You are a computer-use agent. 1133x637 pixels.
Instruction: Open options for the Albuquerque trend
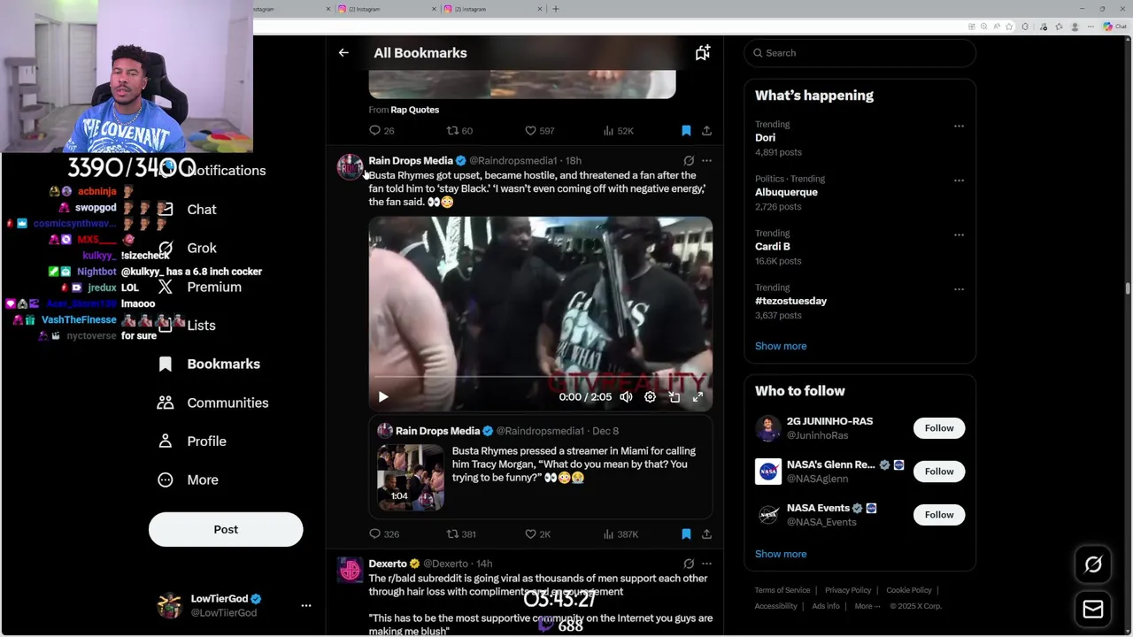coord(959,180)
